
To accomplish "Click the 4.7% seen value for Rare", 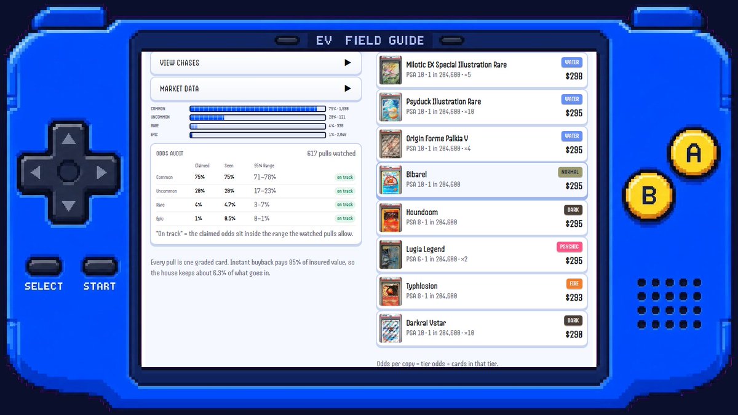I will click(x=229, y=205).
